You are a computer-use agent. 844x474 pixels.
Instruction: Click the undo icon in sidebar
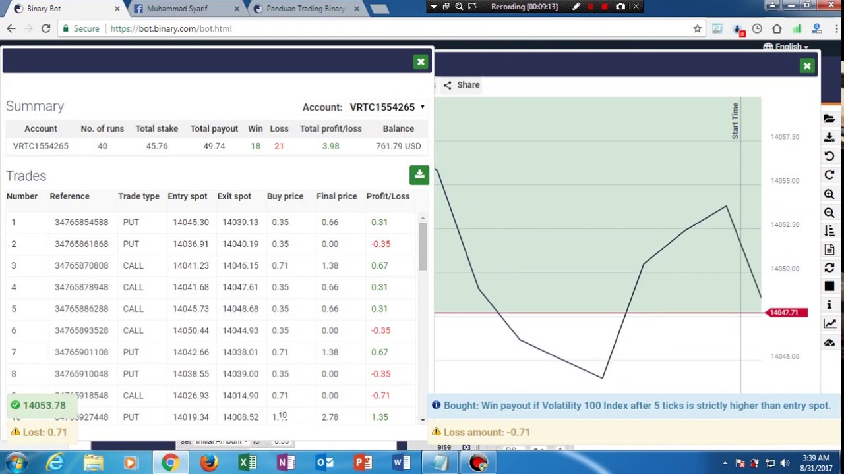pyautogui.click(x=829, y=156)
